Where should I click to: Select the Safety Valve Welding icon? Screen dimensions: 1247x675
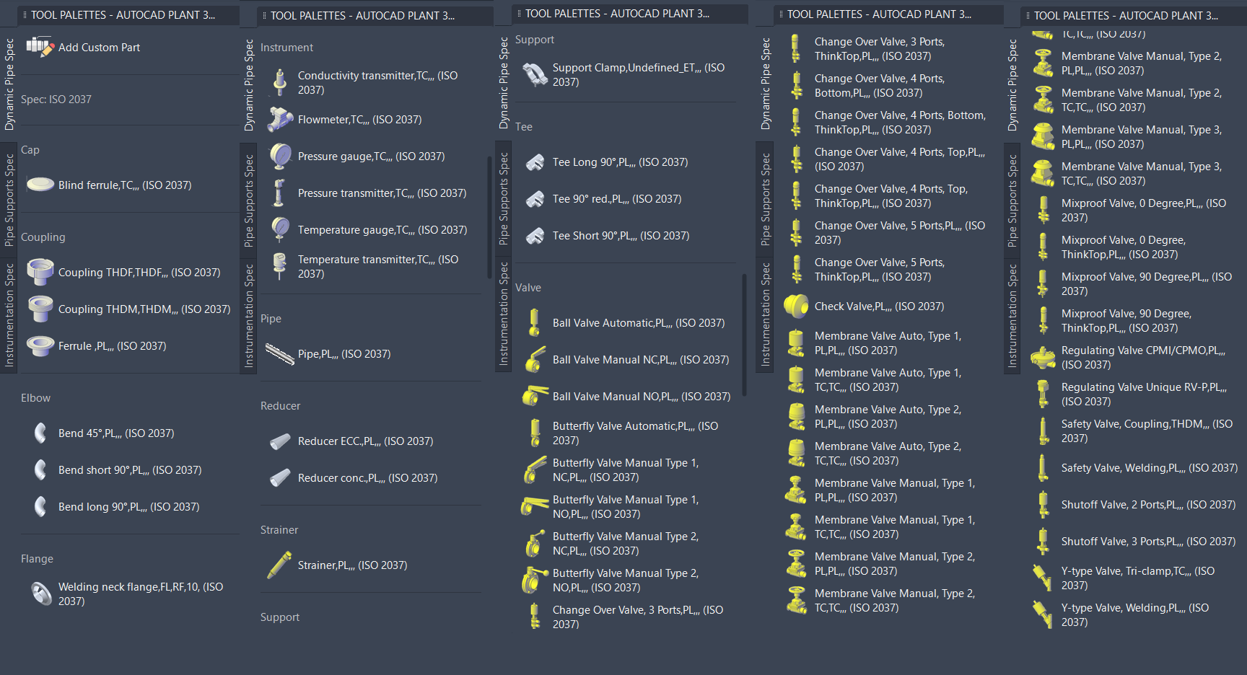coord(1043,467)
